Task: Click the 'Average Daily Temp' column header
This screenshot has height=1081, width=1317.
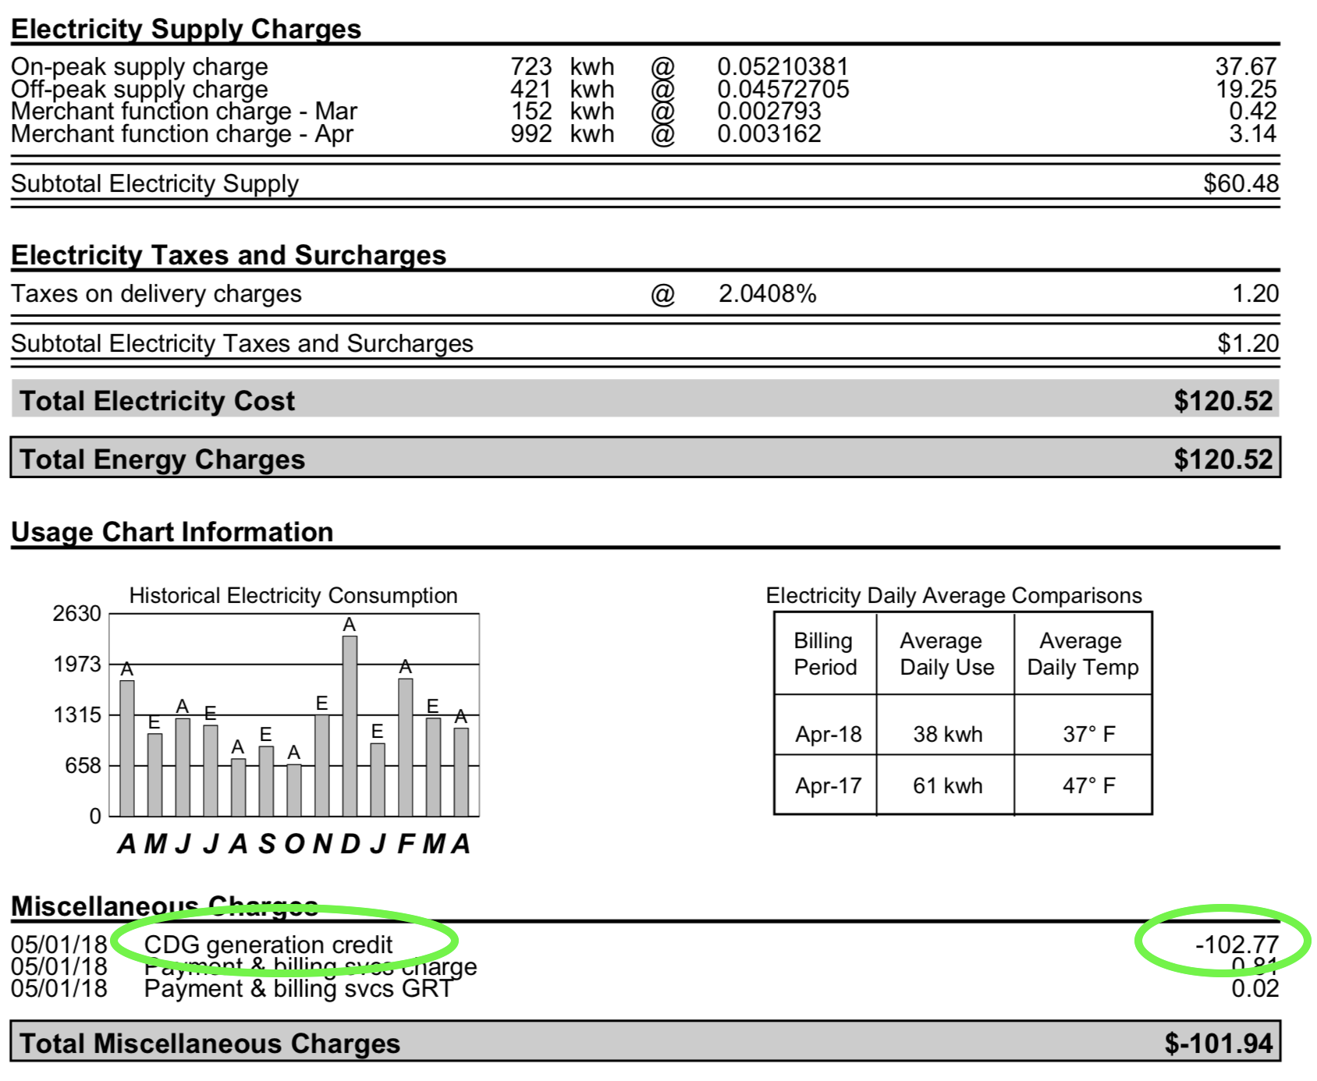Action: pyautogui.click(x=1083, y=654)
